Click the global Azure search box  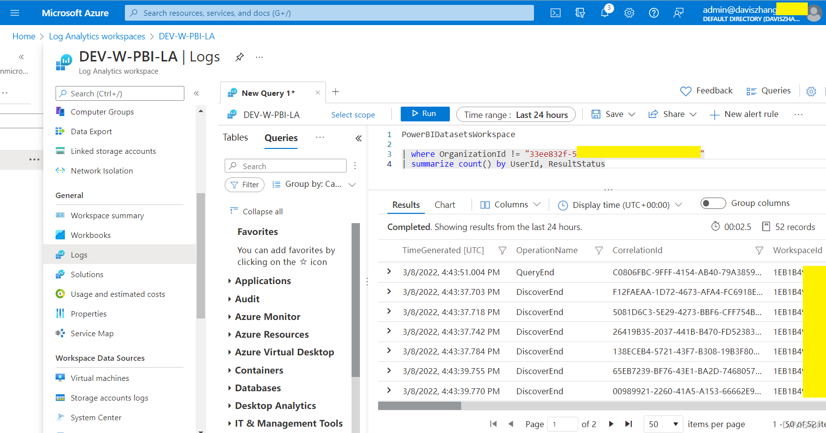coord(329,13)
